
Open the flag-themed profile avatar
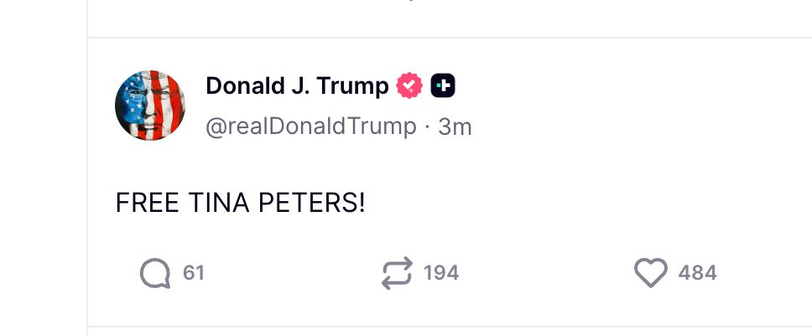pyautogui.click(x=150, y=106)
